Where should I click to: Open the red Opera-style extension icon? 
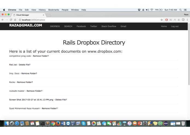(x=166, y=20)
